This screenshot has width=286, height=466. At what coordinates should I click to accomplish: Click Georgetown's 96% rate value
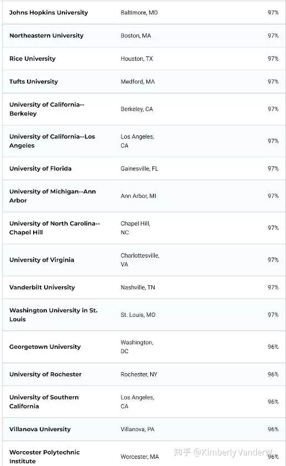click(273, 347)
